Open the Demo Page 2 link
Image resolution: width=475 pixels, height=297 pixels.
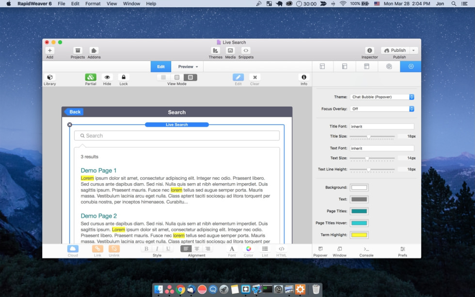[x=98, y=216]
